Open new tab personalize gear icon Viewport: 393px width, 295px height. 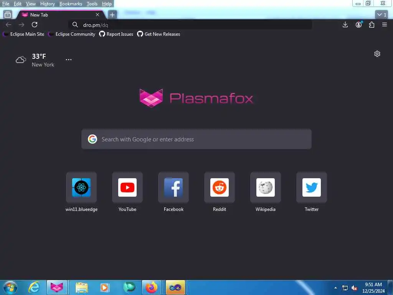pos(377,54)
